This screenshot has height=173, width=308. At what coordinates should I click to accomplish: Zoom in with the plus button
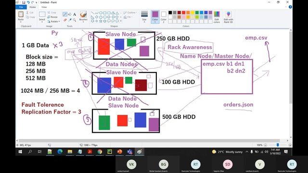tap(290, 145)
